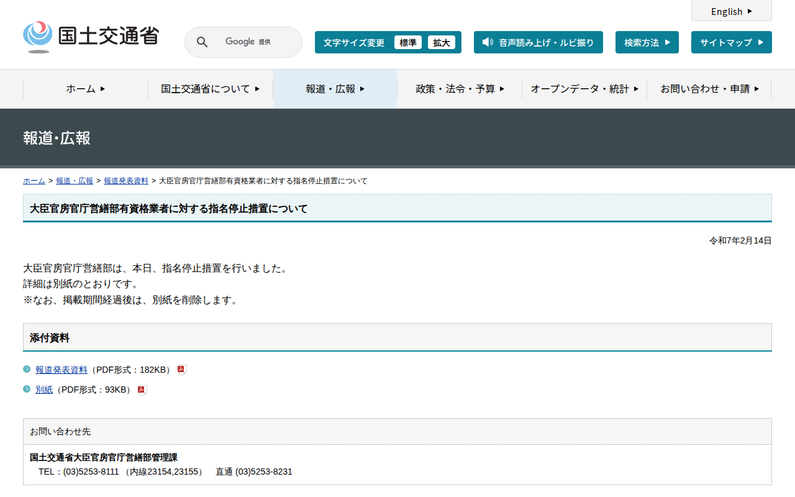Open お問い合わせ・申請 menu item
This screenshot has width=795, height=497.
709,89
